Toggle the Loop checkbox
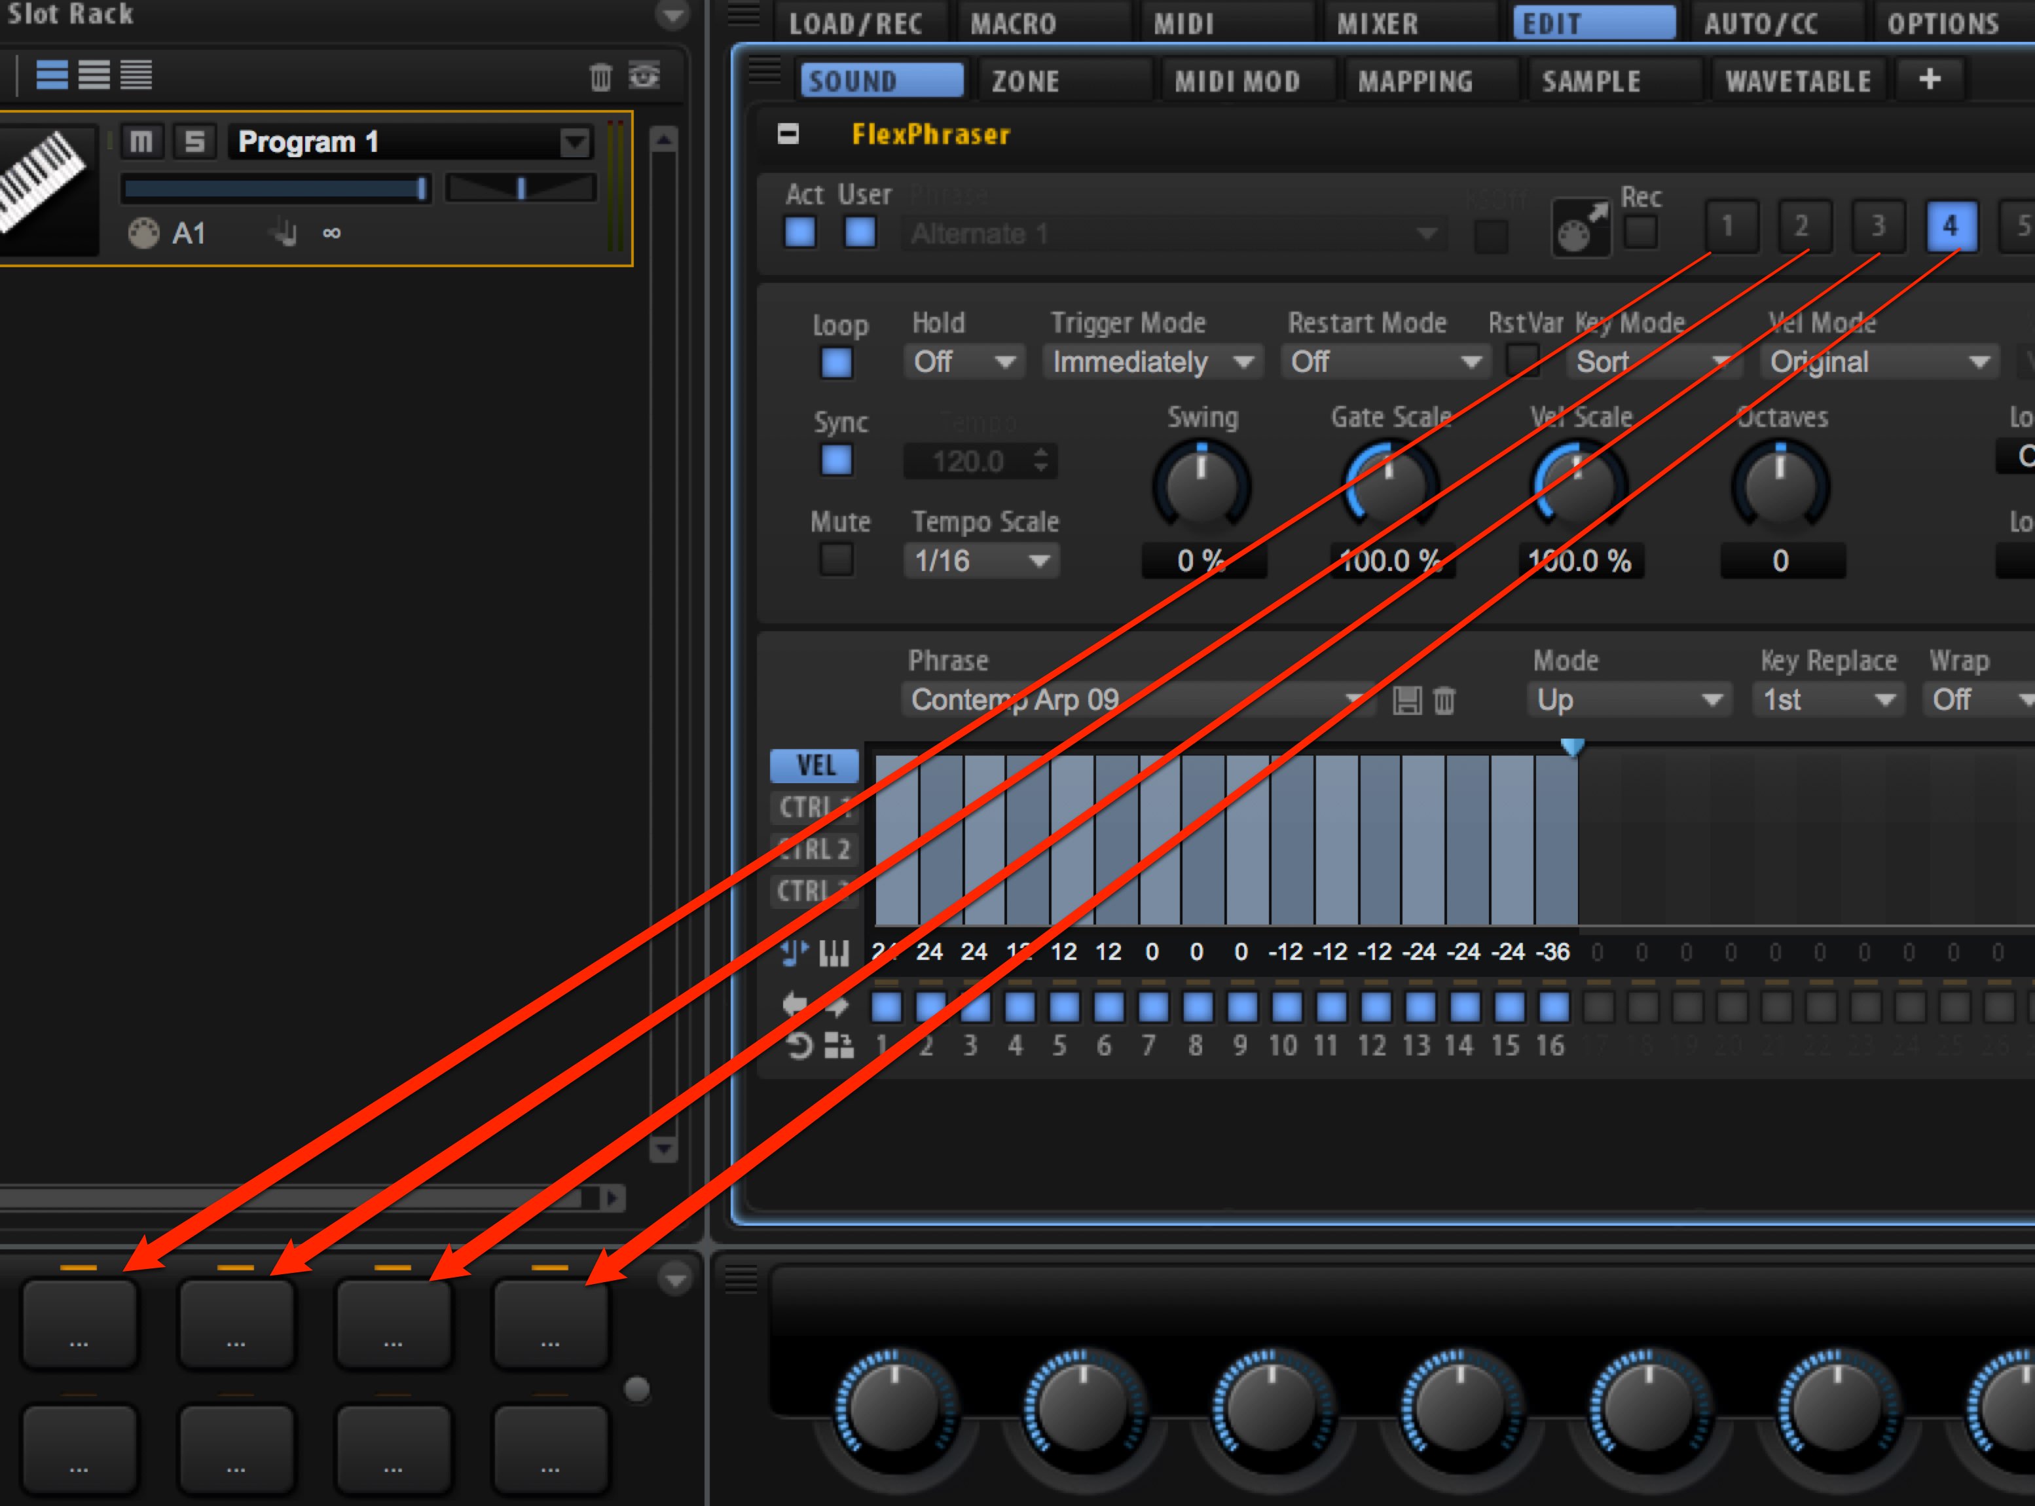The height and width of the screenshot is (1506, 2035). pos(837,363)
